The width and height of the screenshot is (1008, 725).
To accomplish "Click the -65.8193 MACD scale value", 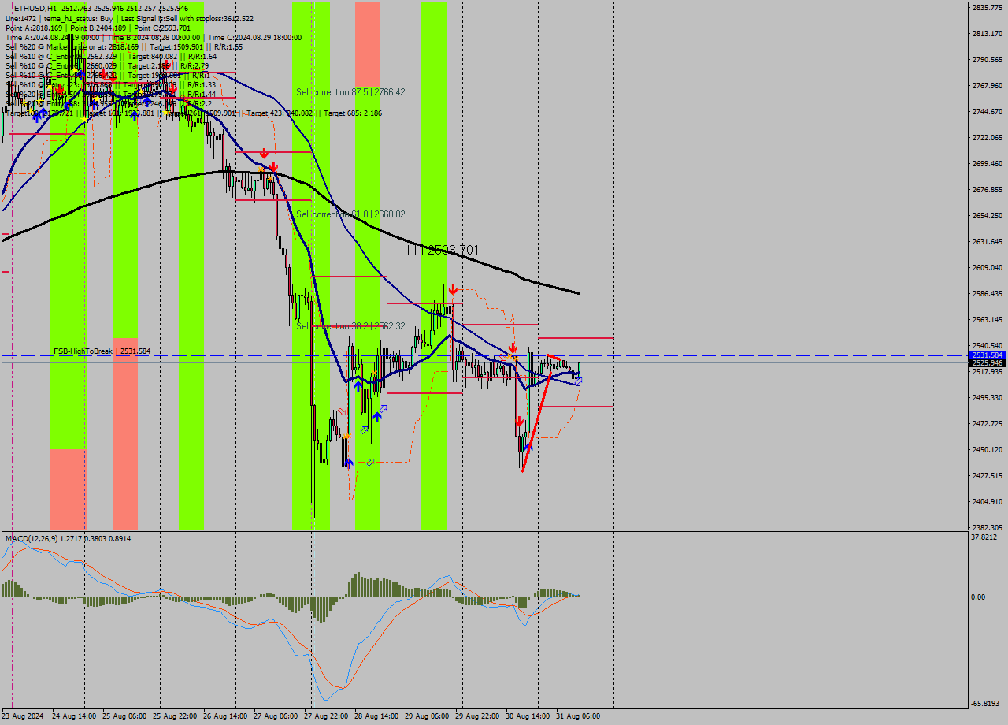I will pos(985,703).
